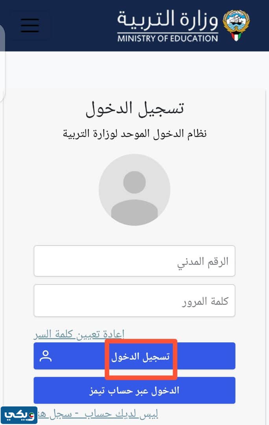
Task: Focus the الرقم المدني civil ID field
Action: click(x=134, y=261)
